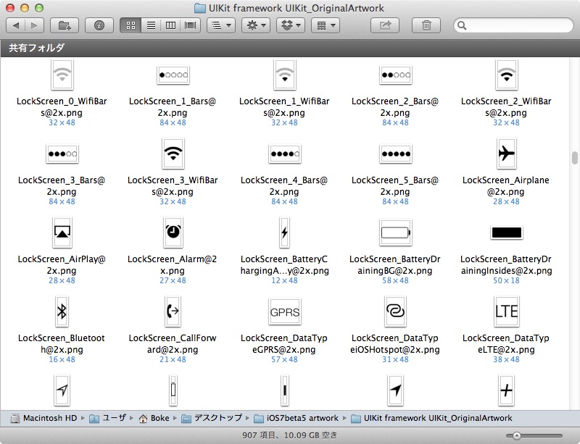Switch to list view
The height and width of the screenshot is (444, 580).
coord(151,25)
